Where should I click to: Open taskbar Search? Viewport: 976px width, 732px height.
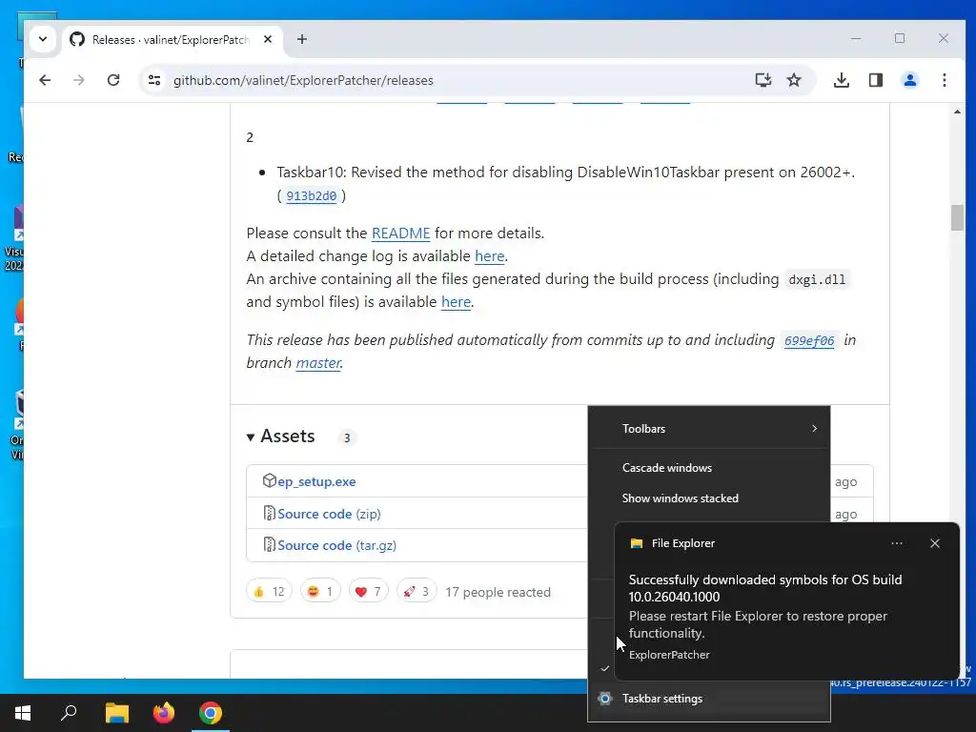pos(69,713)
